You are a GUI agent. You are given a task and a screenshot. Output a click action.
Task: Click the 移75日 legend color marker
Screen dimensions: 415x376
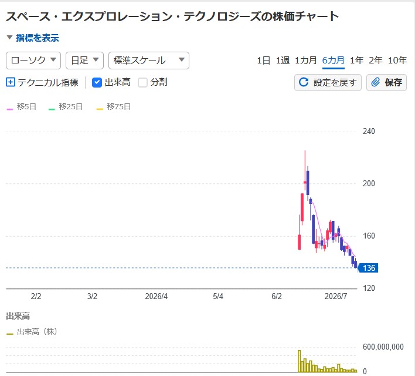coord(100,109)
